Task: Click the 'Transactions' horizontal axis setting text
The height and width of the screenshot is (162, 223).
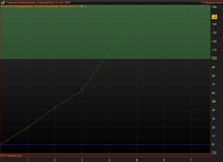Action: pos(23,6)
